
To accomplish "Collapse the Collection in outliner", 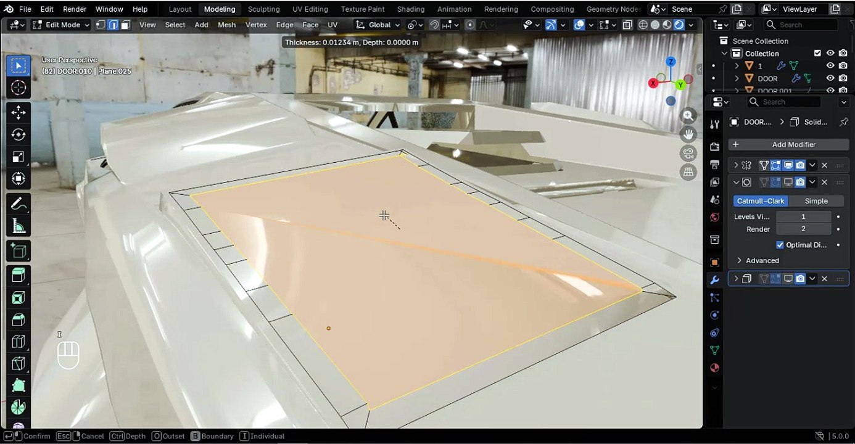I will pos(724,54).
